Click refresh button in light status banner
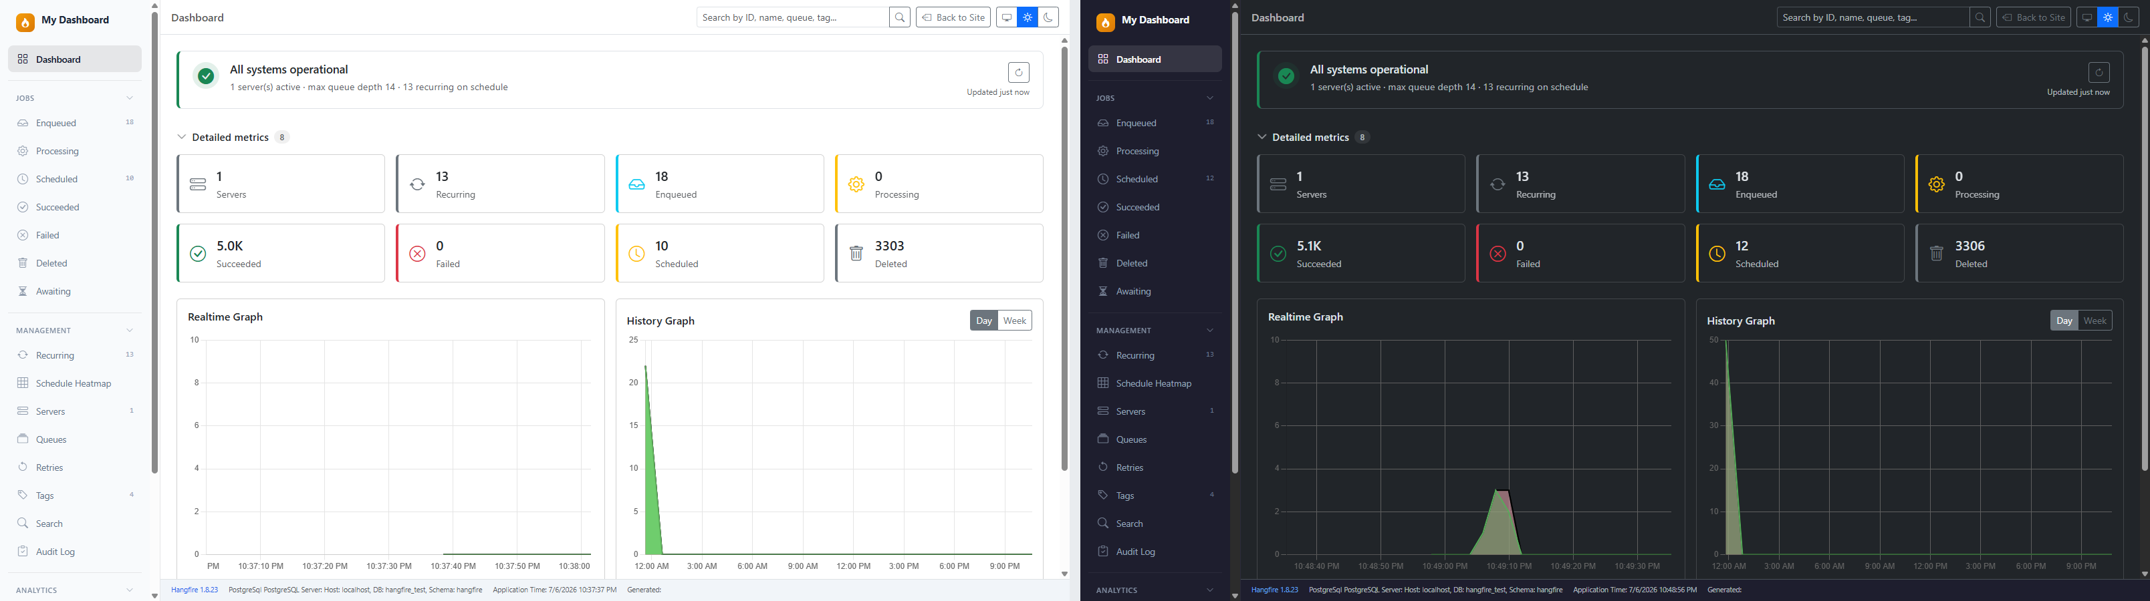Screen dimensions: 2150x601 [1018, 73]
